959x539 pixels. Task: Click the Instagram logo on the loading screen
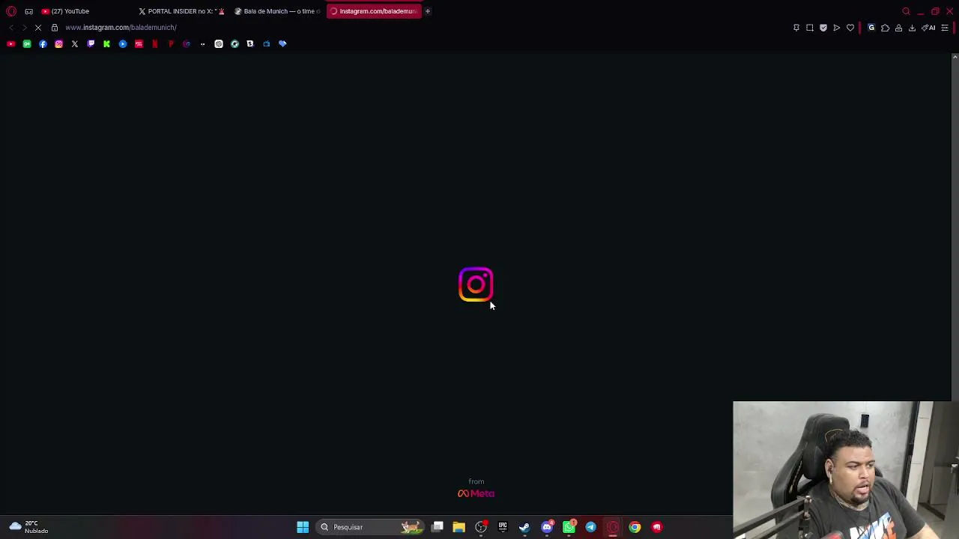[x=476, y=284]
